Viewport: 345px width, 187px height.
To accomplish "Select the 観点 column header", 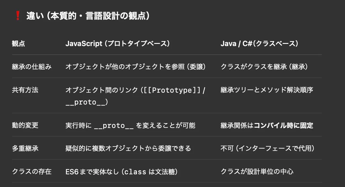I will click(18, 44).
